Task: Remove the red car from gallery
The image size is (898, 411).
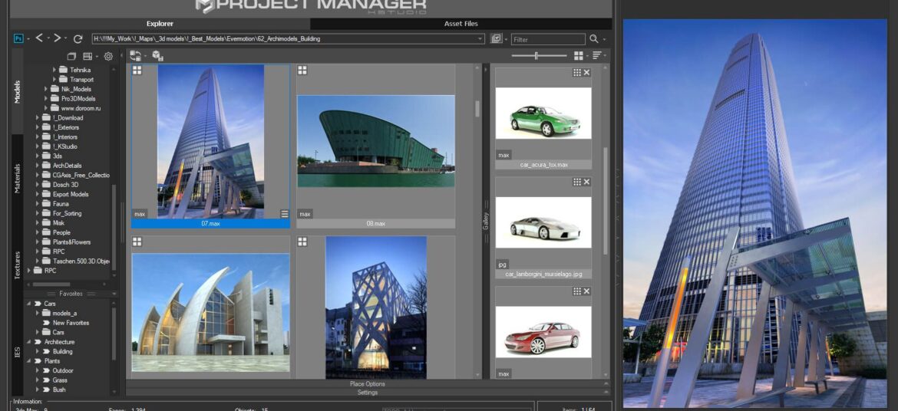Action: 586,291
